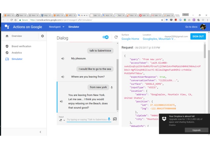This screenshot has width=210, height=149.
Task: Click the crossed-out screen icon beside input
Action: (115, 119)
